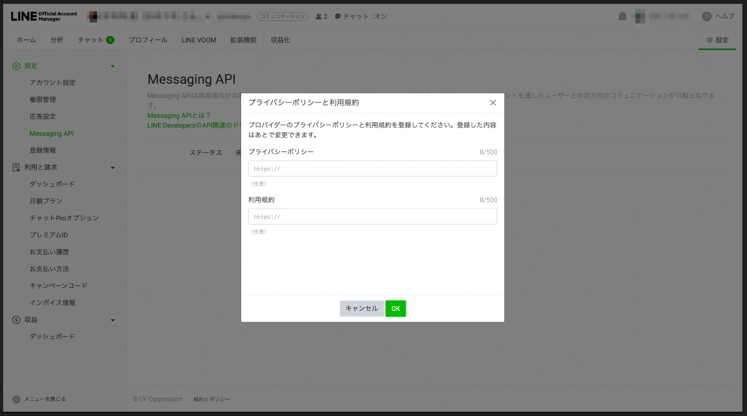Open the 分析 tab
This screenshot has height=416, width=747.
tap(57, 40)
